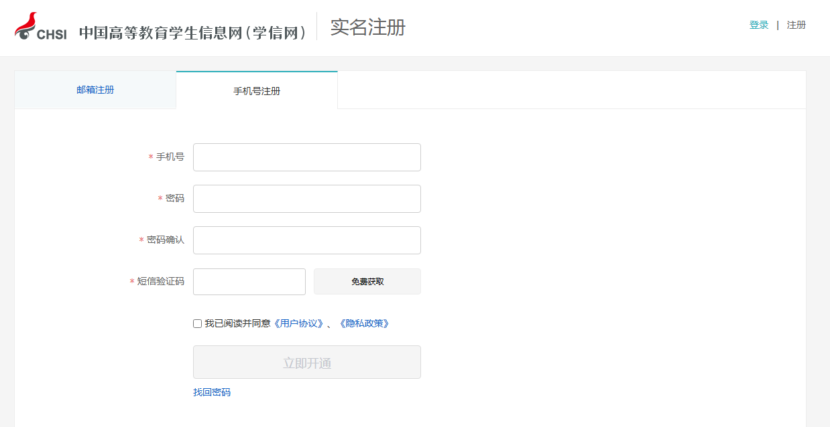Screen dimensions: 830x427
Task: Click the CHSI logo icon
Action: (x=41, y=27)
